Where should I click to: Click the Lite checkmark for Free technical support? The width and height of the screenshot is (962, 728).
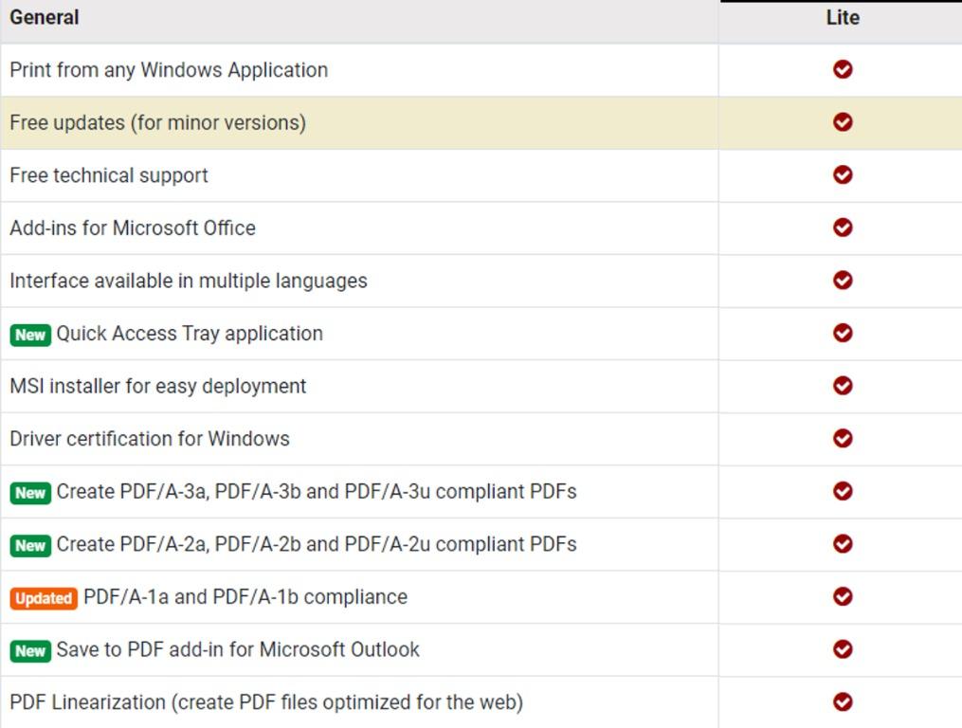tap(842, 175)
